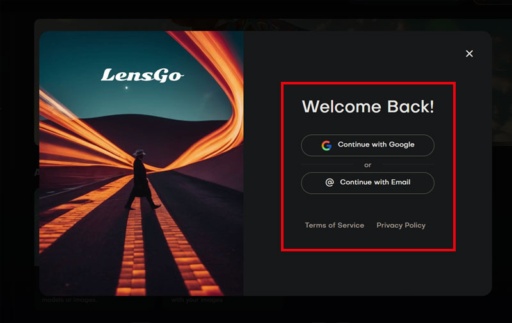Click dimmed "models or images" text behind dialog
The width and height of the screenshot is (512, 323).
[x=69, y=300]
